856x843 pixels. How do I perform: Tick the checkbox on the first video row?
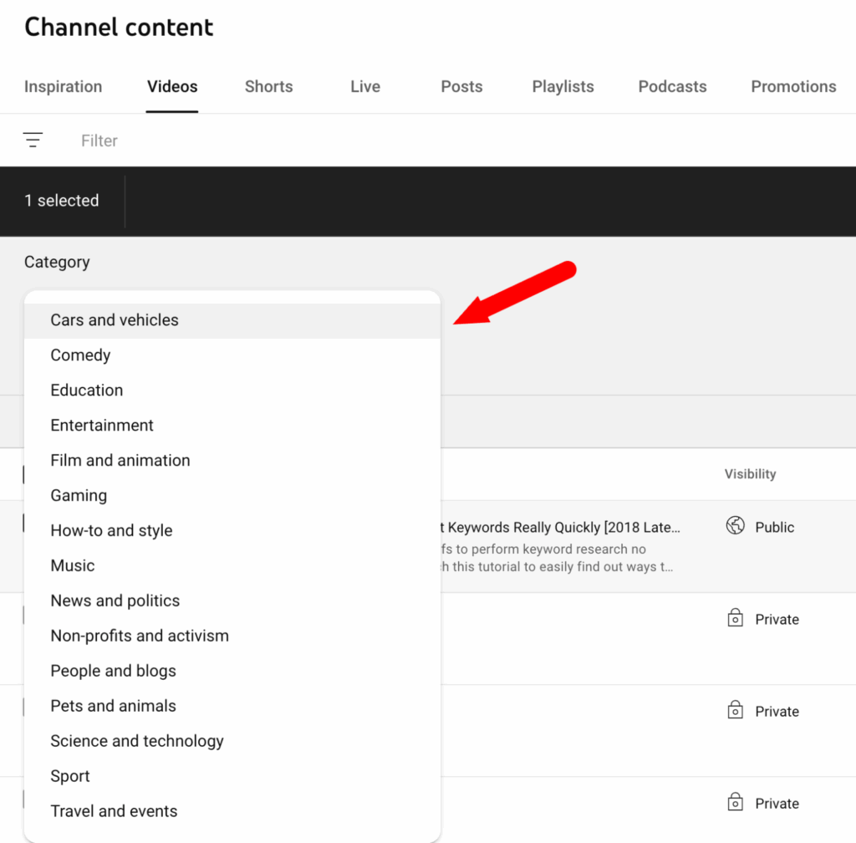point(23,523)
